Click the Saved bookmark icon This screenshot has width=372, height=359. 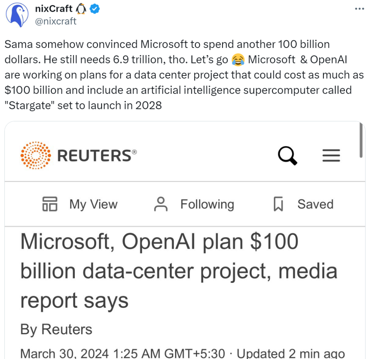coord(278,204)
